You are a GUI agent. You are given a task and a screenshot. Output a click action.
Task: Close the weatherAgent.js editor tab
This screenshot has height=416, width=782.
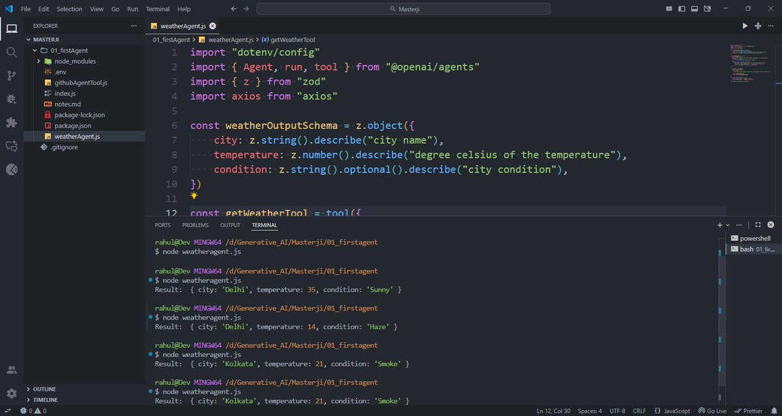coord(213,26)
